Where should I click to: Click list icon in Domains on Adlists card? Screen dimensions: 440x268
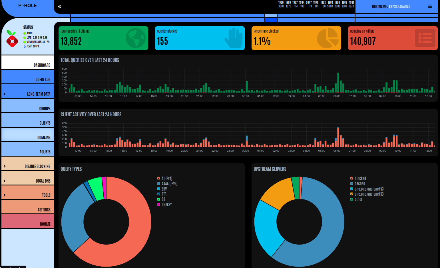(425, 38)
